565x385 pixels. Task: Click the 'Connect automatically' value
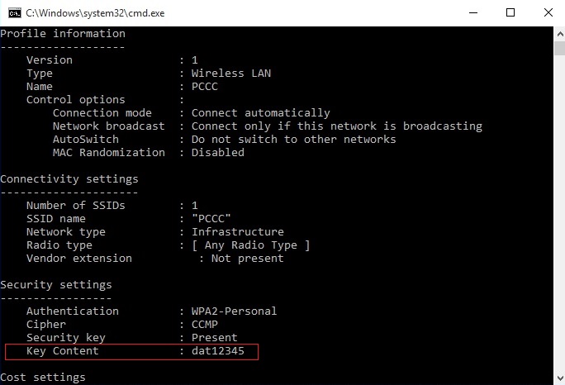pos(260,113)
